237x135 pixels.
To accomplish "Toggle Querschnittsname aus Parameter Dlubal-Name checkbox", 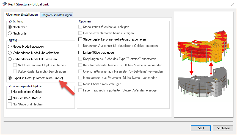I will point(80,71).
